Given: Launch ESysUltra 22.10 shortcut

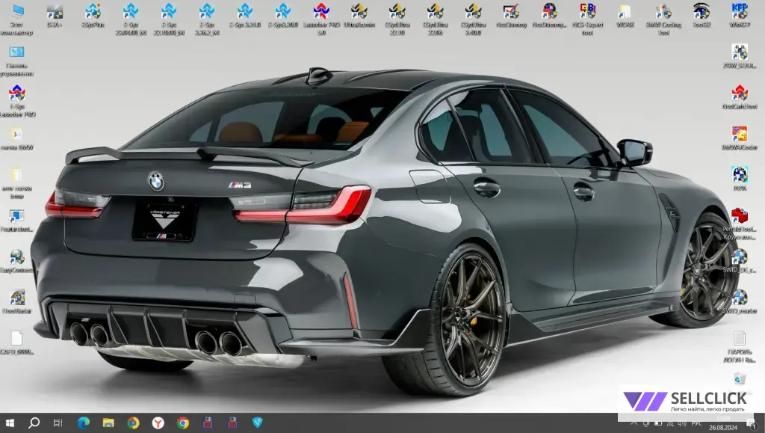Looking at the screenshot, I should pos(397,19).
